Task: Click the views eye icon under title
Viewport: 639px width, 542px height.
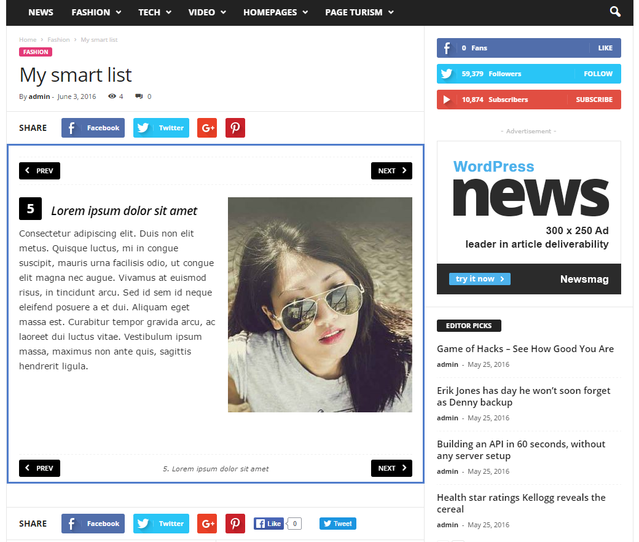Action: point(112,96)
